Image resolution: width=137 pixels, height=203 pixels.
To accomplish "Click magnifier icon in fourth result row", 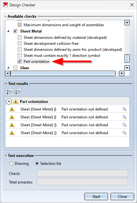I will pos(124,133).
